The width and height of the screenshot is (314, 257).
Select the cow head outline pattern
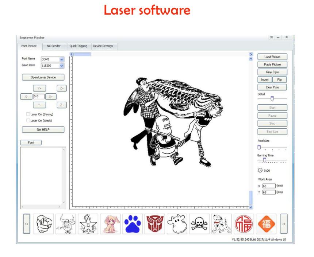[177, 223]
